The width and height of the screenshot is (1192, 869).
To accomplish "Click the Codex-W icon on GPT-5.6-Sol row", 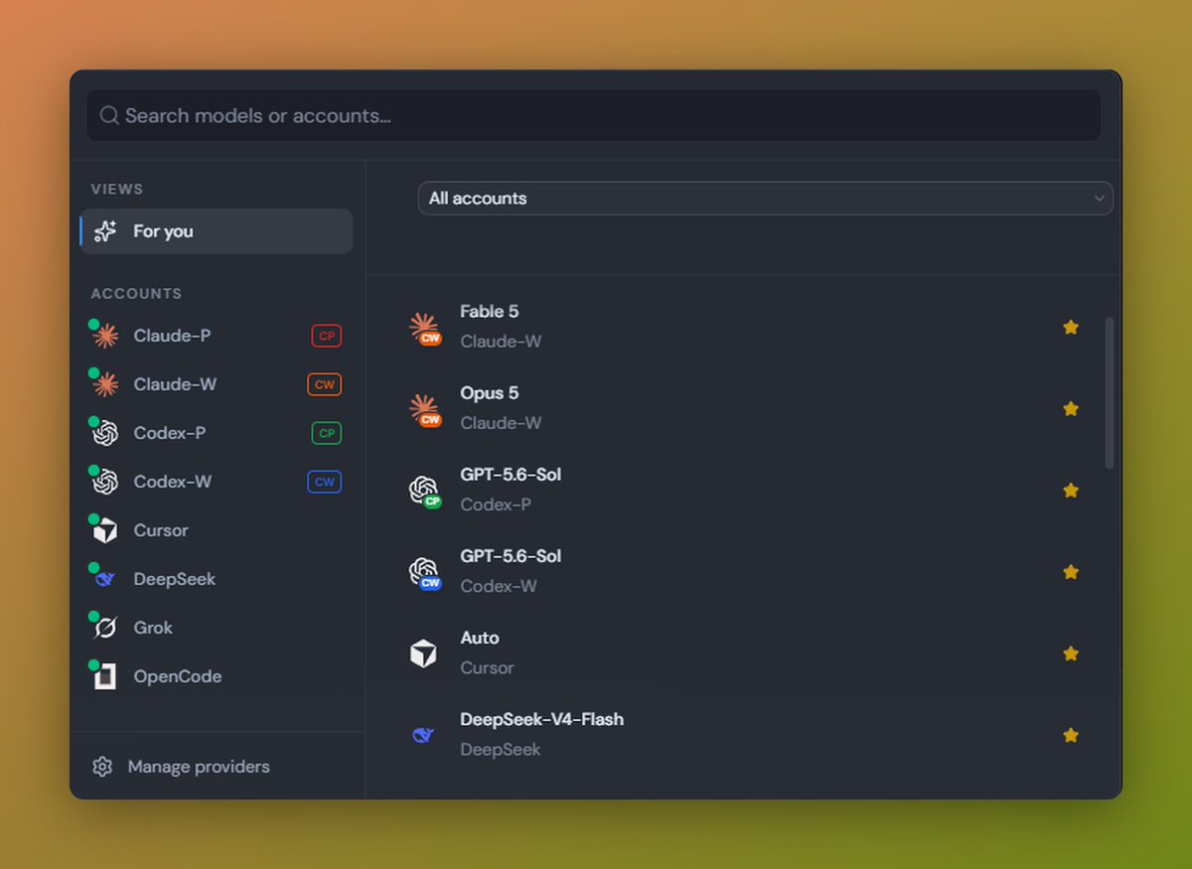I will (x=424, y=572).
